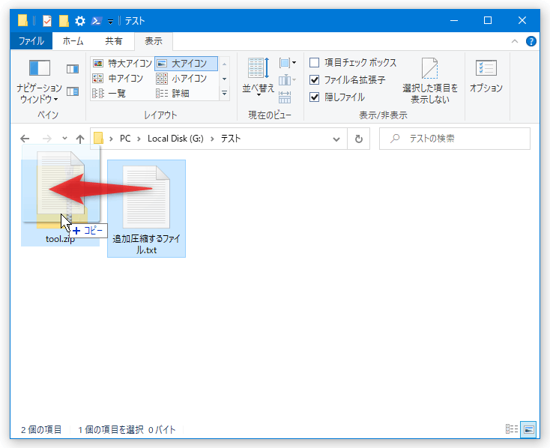Screen dimensions: 550x448
Task: Click the gear icon in title bar
Action: (x=80, y=21)
